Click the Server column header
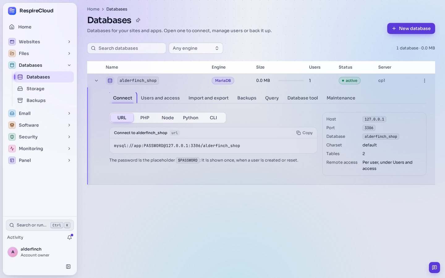The image size is (445, 278). point(385,67)
